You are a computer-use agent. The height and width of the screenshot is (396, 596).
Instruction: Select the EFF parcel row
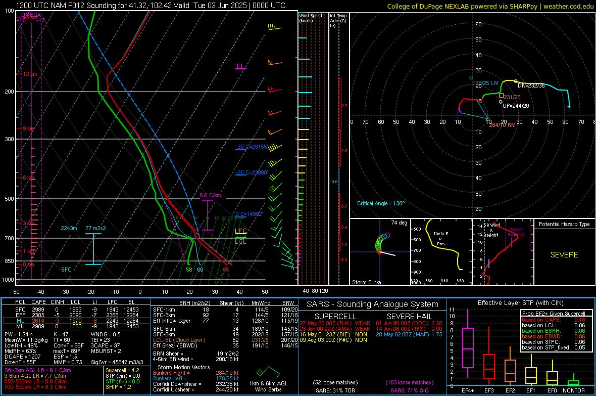click(x=76, y=315)
